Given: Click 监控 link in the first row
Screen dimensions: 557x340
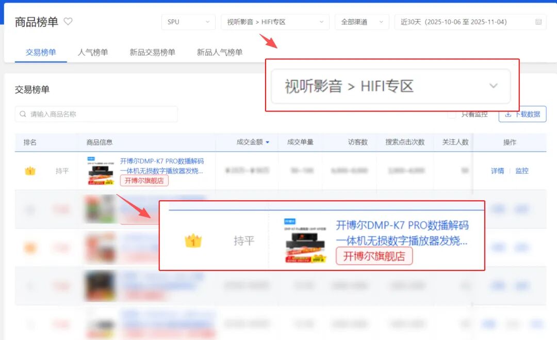Looking at the screenshot, I should (522, 171).
